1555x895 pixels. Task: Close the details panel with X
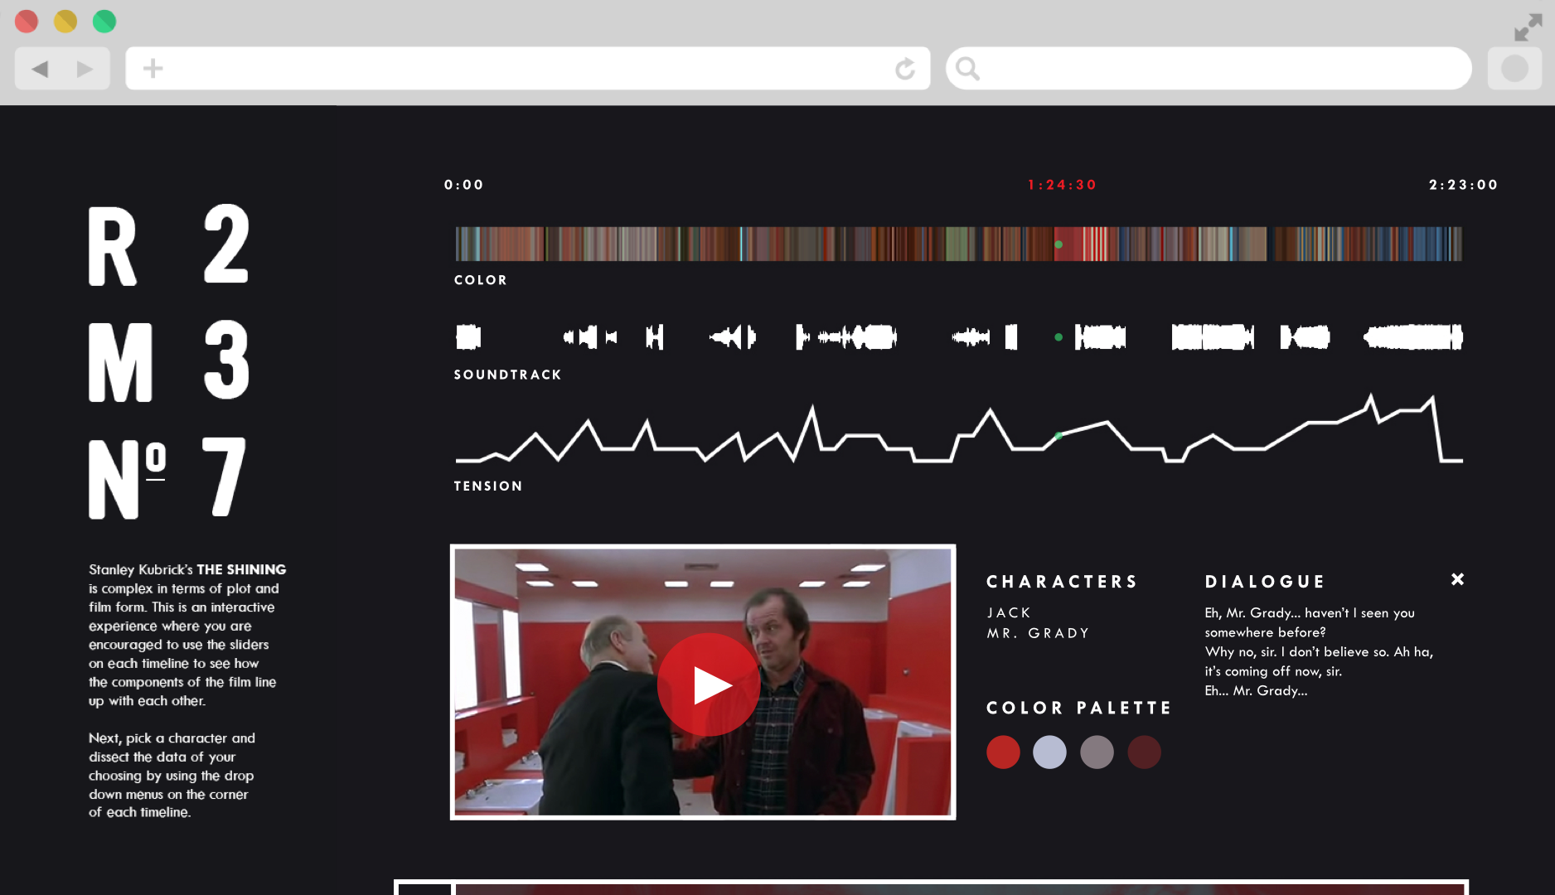pos(1457,579)
